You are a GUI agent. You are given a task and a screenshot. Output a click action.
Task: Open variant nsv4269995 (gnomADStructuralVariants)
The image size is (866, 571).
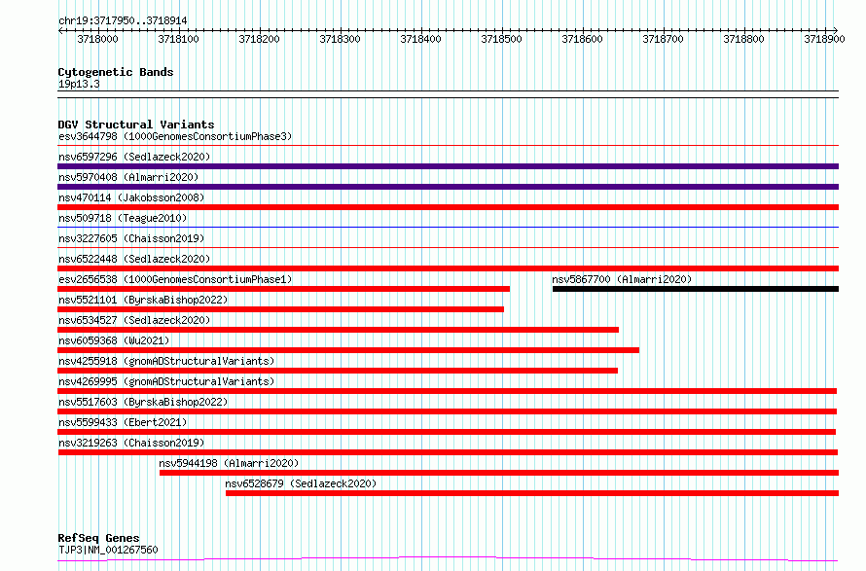coord(166,381)
